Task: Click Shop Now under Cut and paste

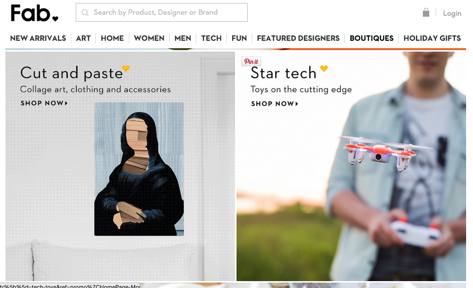Action: tap(44, 103)
